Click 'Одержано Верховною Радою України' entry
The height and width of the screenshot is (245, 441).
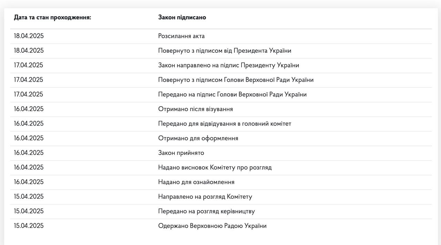(x=212, y=226)
